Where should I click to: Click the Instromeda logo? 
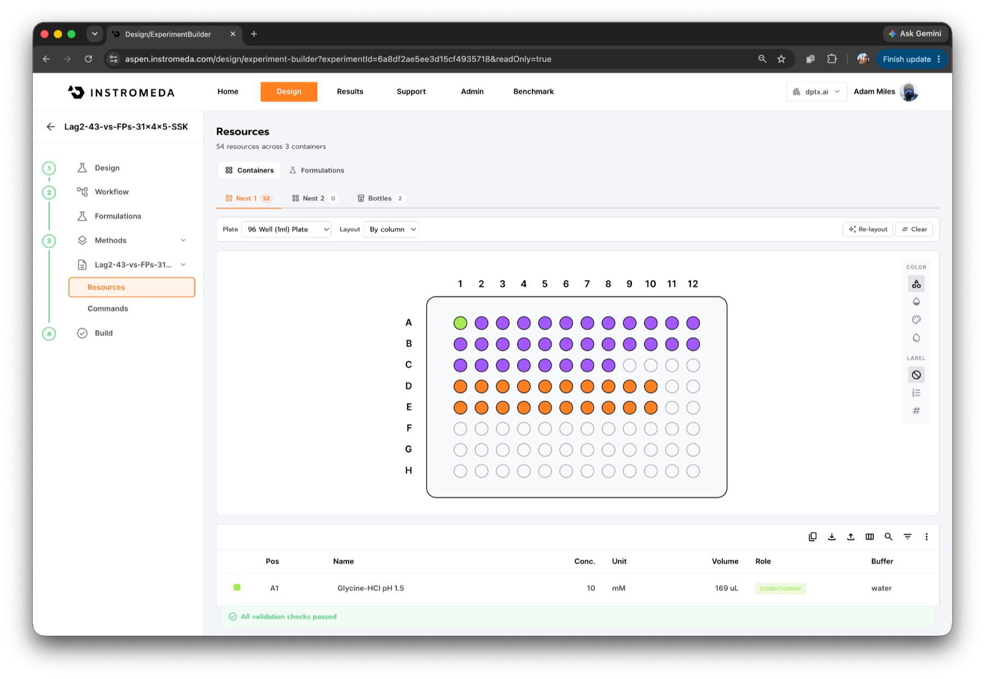(x=121, y=92)
